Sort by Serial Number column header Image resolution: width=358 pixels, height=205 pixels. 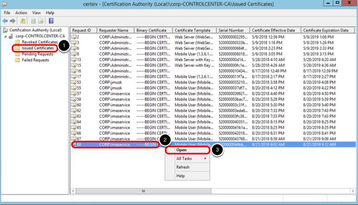click(233, 30)
